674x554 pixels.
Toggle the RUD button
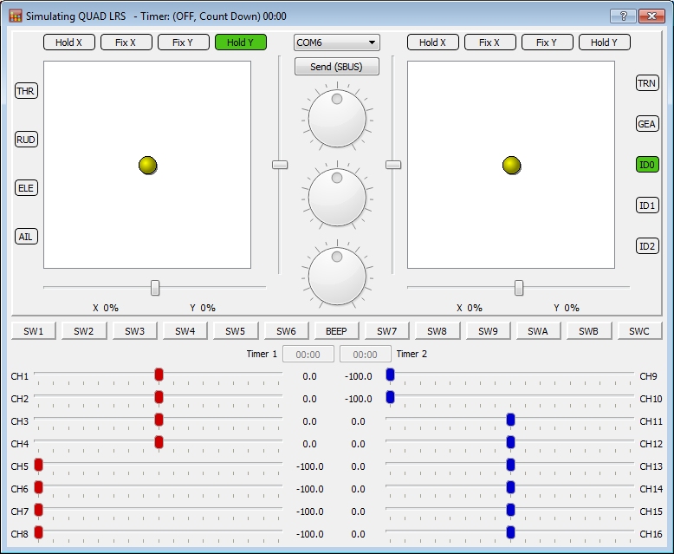[26, 140]
